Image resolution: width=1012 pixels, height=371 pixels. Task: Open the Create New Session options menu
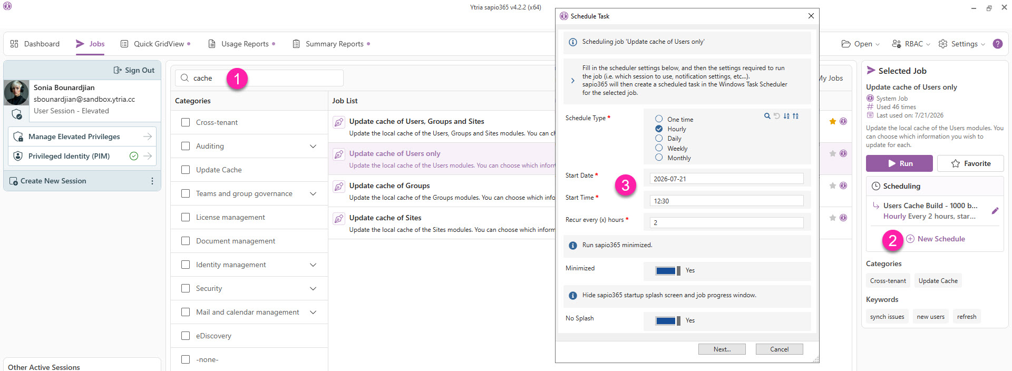(152, 181)
